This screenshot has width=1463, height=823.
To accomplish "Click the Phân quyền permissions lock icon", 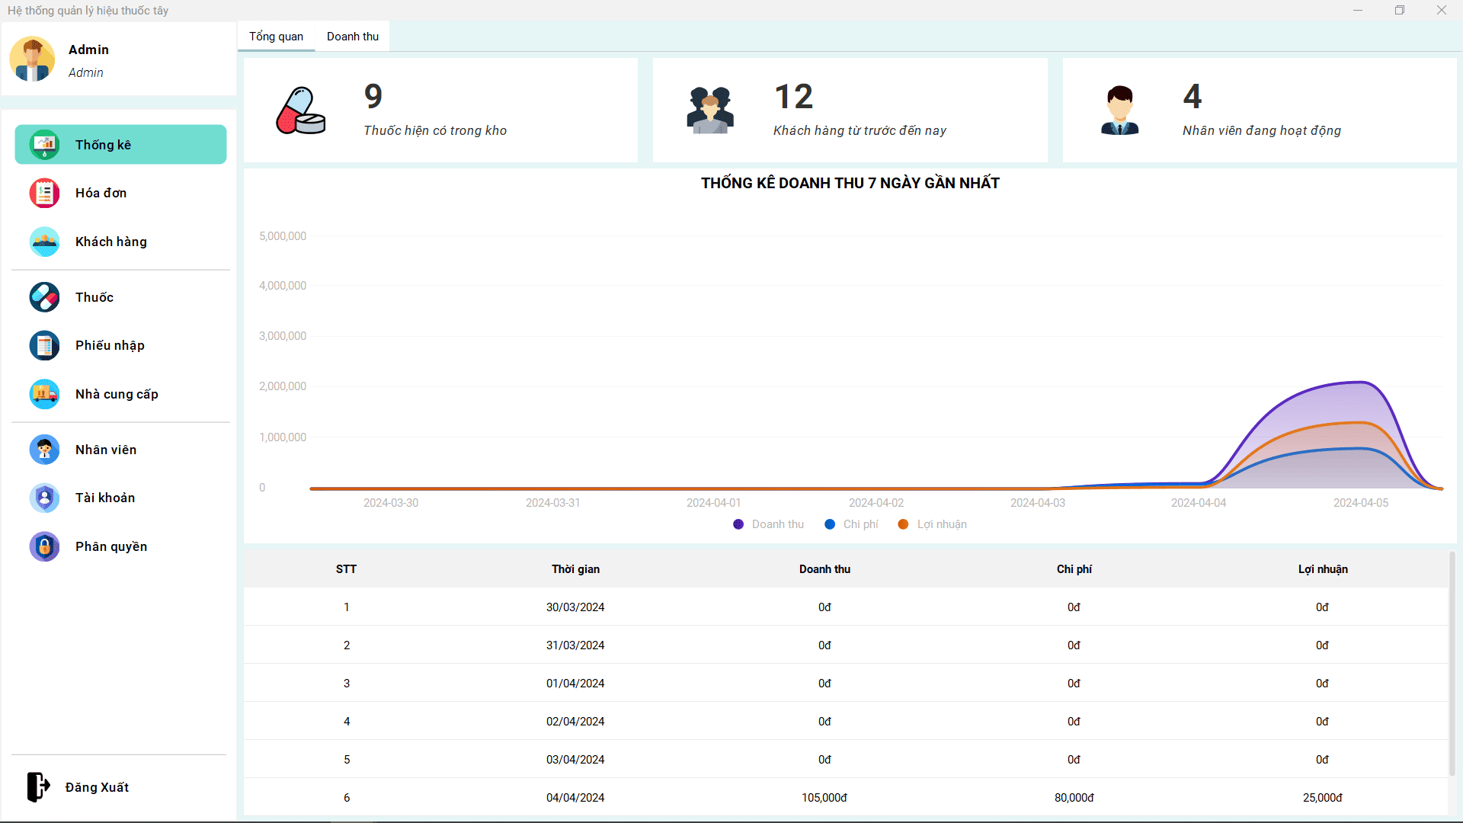I will (x=44, y=546).
